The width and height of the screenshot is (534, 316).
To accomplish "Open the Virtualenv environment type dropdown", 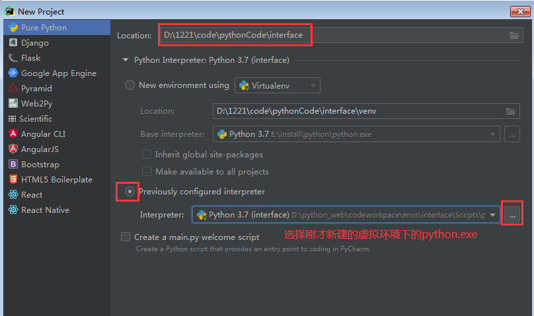I will [277, 85].
